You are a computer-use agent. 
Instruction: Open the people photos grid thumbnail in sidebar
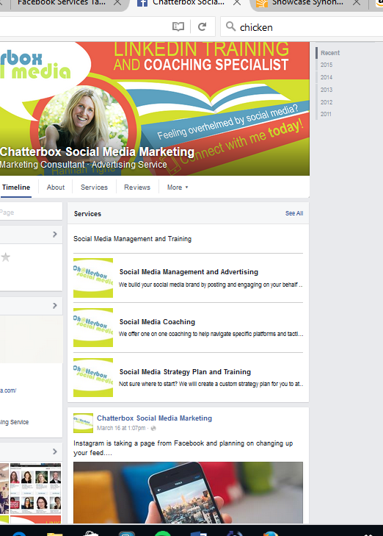35,488
